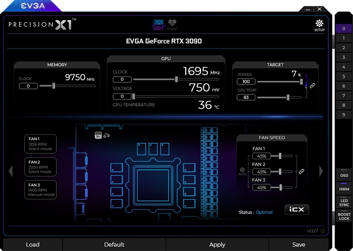The height and width of the screenshot is (251, 353).
Task: Click the SU icon on the board diagram
Action: tap(98, 135)
